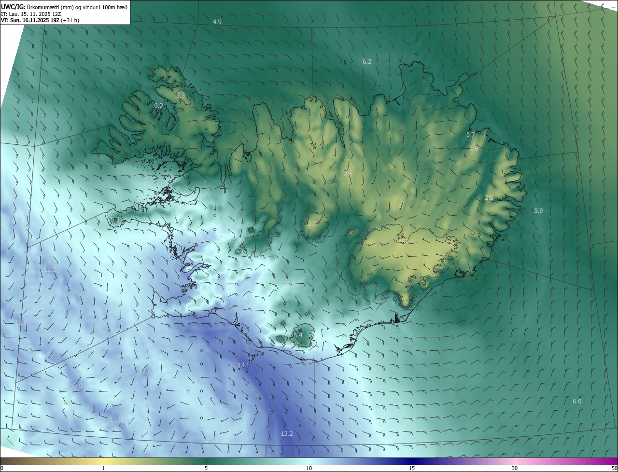Select the 10 mm tick on color bar
Viewport: 618px width, 472px height.
pos(309,468)
